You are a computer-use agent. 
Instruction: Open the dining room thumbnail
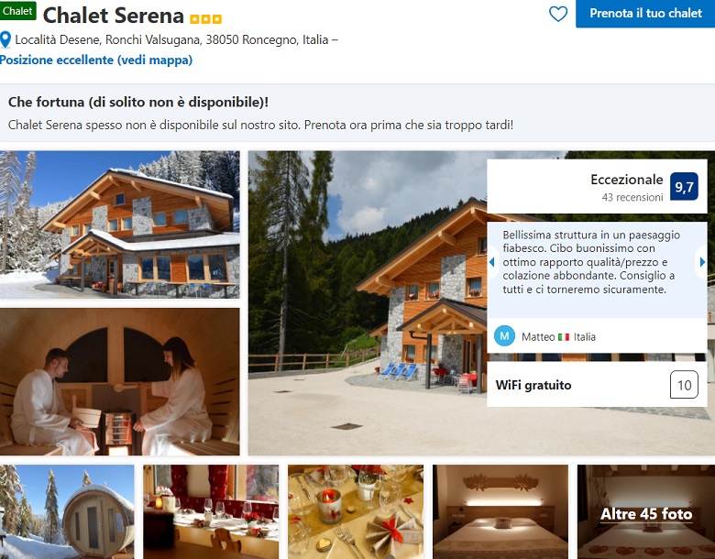point(211,512)
